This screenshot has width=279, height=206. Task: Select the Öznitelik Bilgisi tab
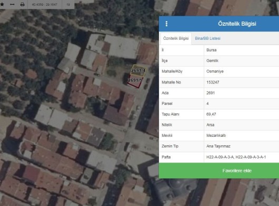[x=176, y=38]
